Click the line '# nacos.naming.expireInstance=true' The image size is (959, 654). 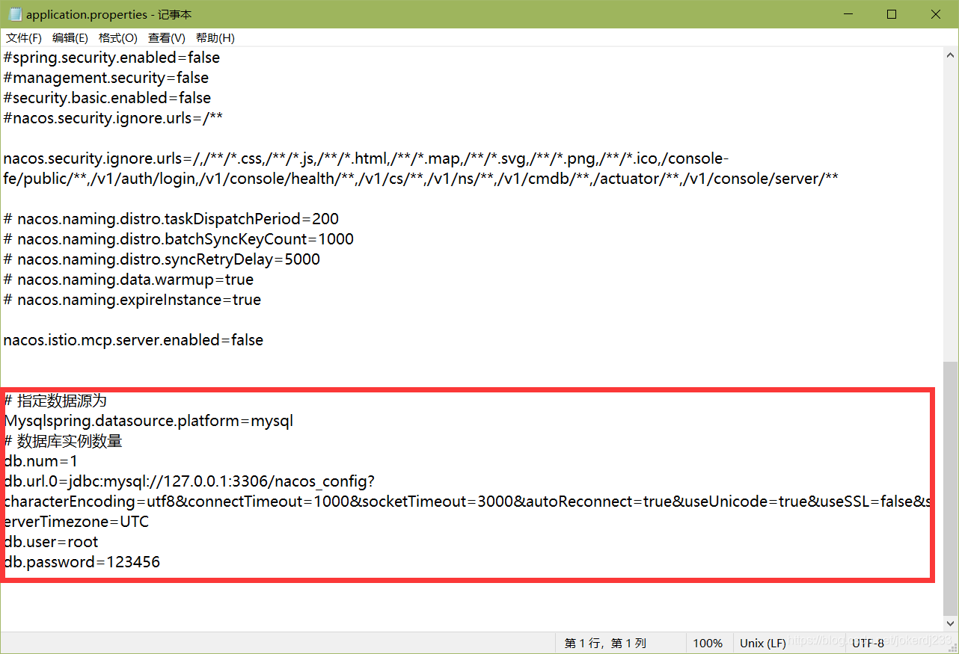(132, 300)
